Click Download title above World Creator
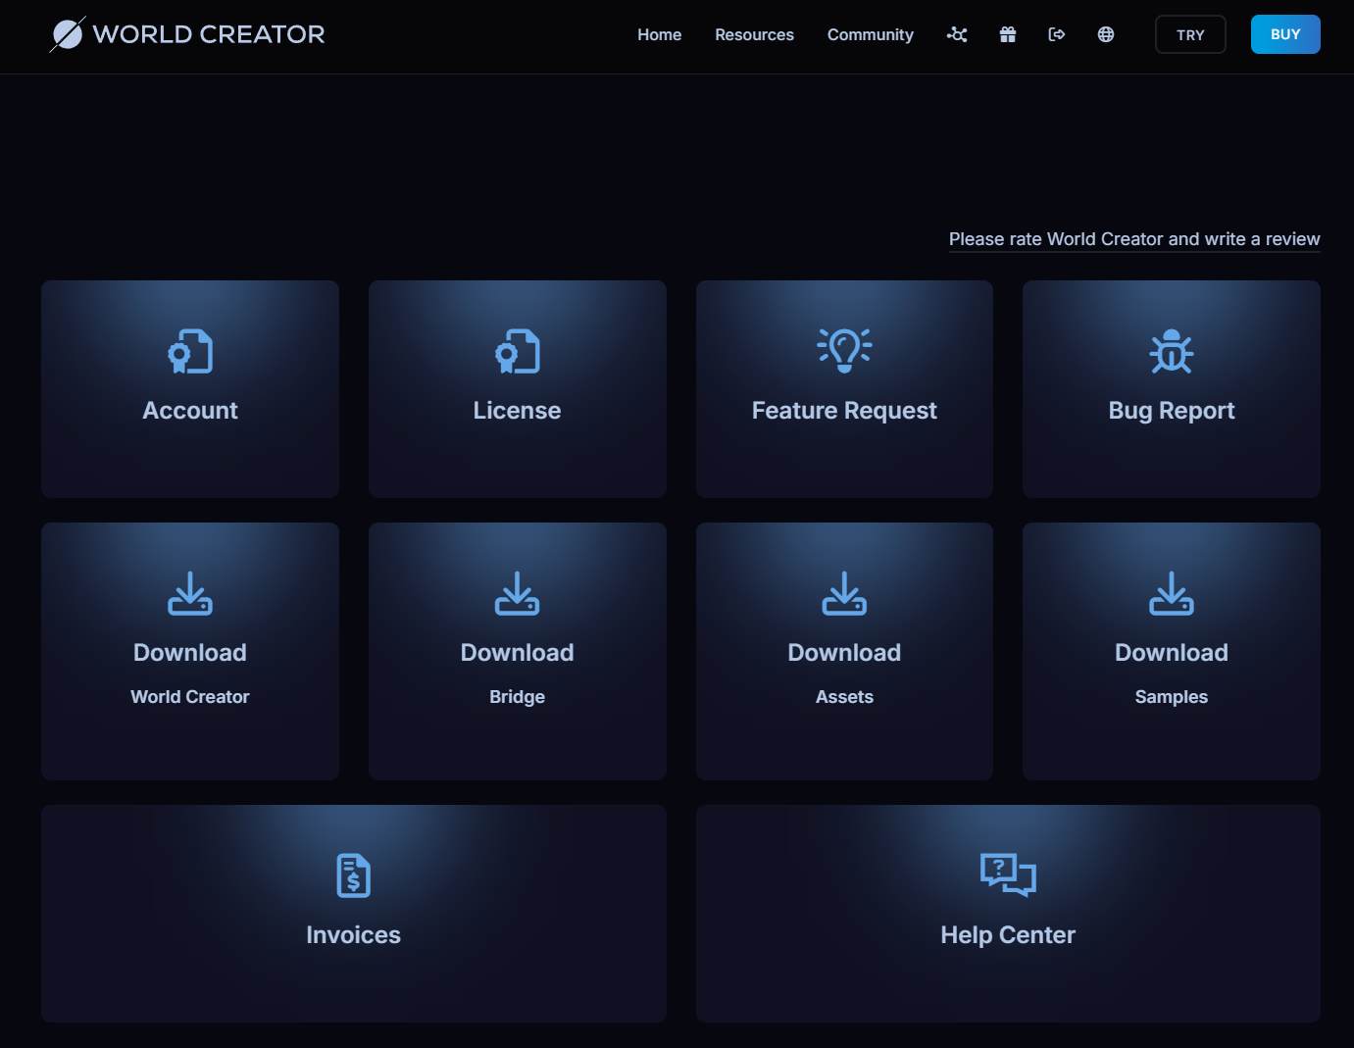The height and width of the screenshot is (1048, 1354). [x=190, y=653]
